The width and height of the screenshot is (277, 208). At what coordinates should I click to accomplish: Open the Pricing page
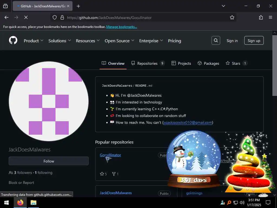tap(174, 41)
